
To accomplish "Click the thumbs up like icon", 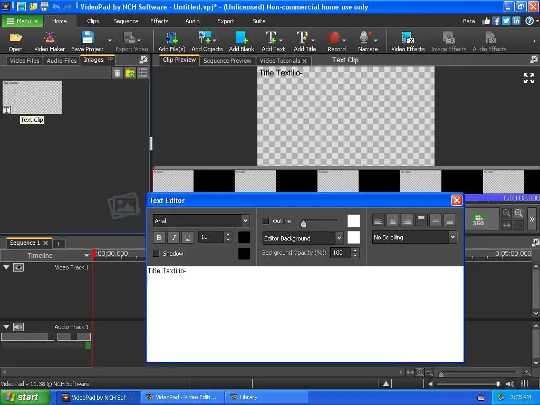I will point(486,21).
